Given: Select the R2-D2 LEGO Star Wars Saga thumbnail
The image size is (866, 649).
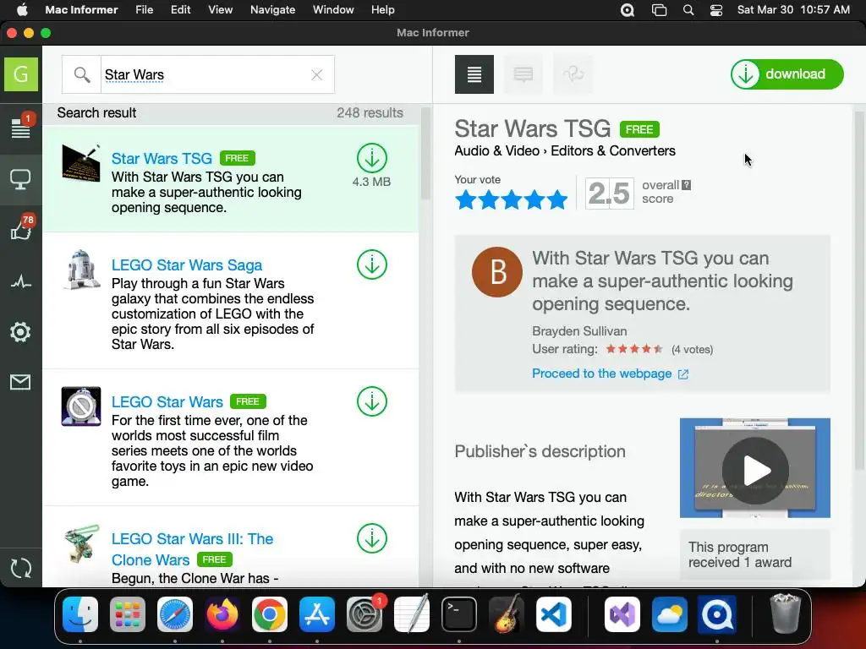Looking at the screenshot, I should 81,270.
